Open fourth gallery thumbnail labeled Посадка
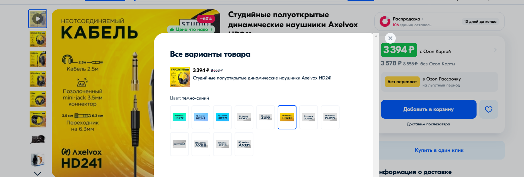The image size is (524, 177). click(x=38, y=79)
